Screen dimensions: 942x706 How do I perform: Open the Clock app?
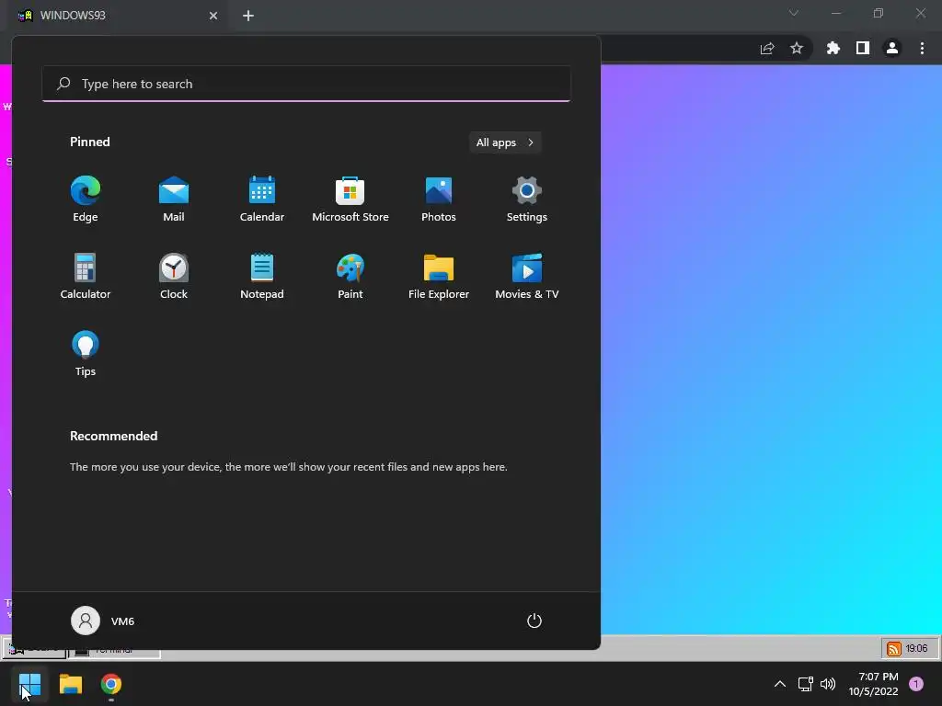pyautogui.click(x=174, y=276)
